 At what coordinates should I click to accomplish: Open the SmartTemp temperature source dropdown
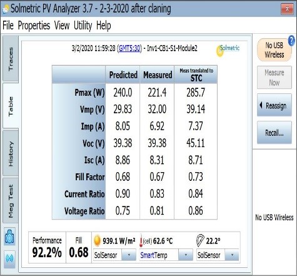[x=186, y=255]
